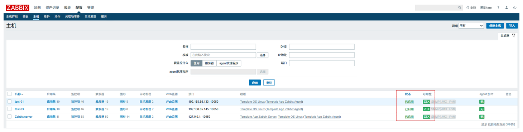Click the 应用 filter button

pyautogui.click(x=255, y=83)
